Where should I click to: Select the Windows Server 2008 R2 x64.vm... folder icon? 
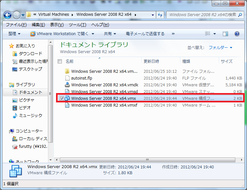[67, 71]
